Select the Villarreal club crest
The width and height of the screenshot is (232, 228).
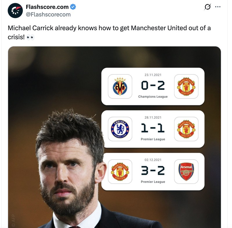(x=120, y=86)
